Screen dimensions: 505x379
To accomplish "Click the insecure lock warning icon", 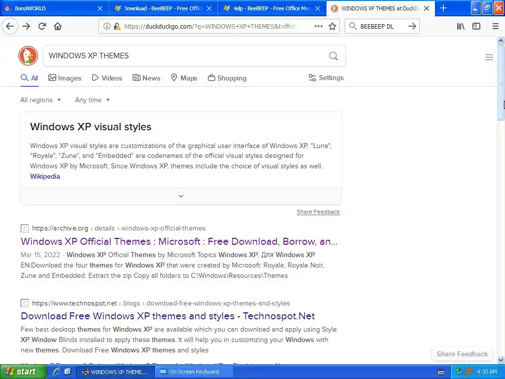I will (117, 27).
